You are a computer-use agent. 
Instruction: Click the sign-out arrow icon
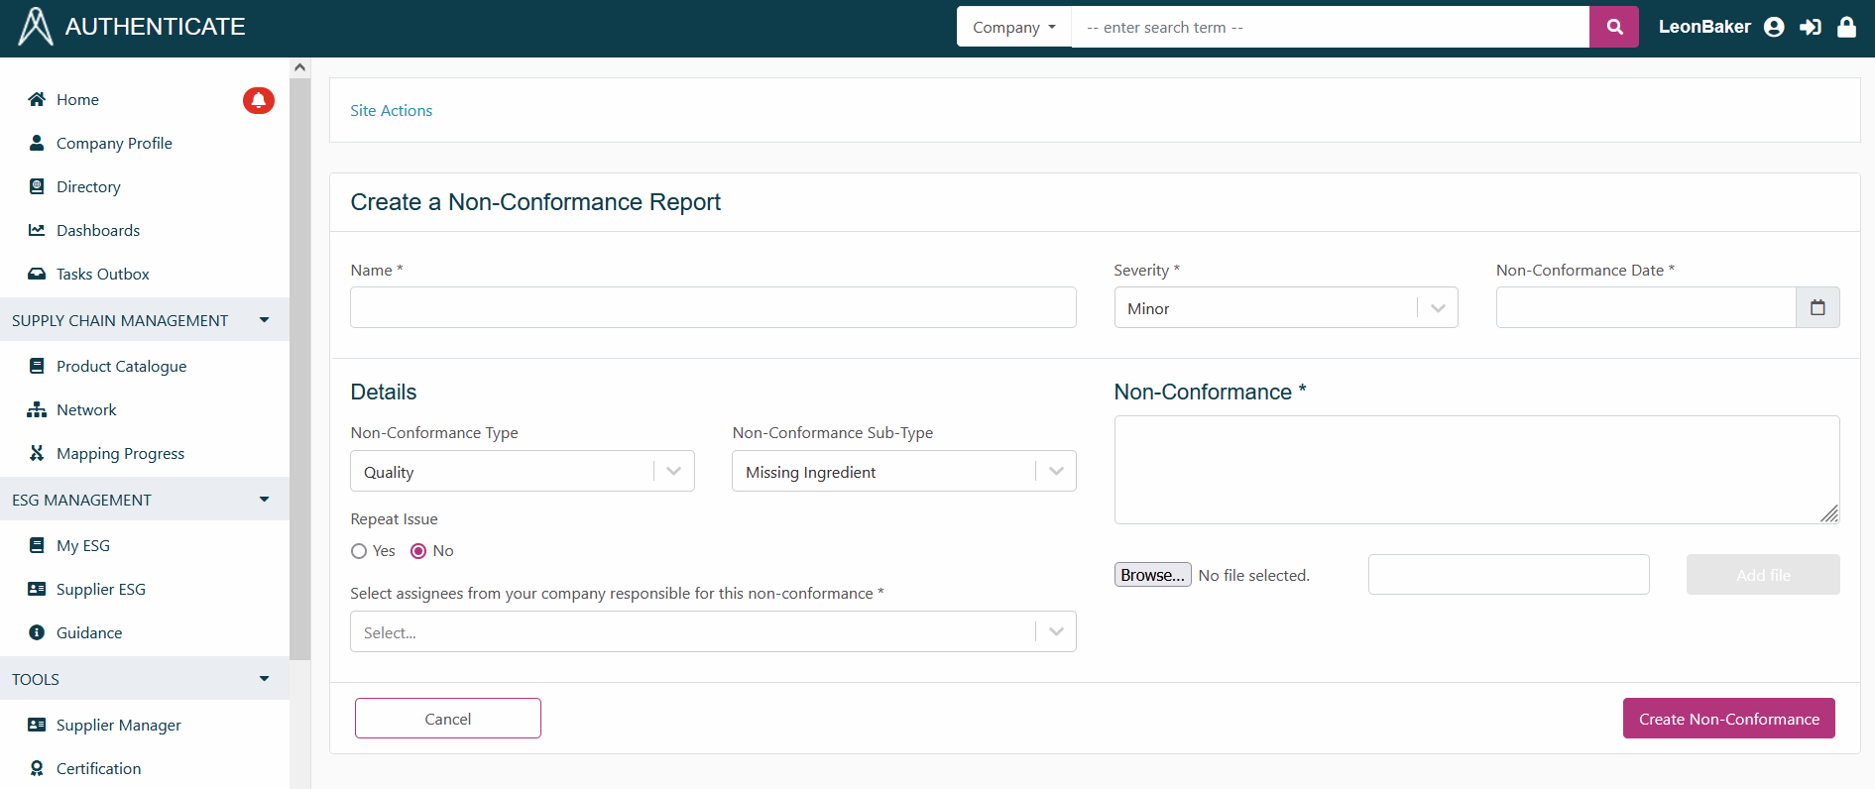[x=1811, y=27]
